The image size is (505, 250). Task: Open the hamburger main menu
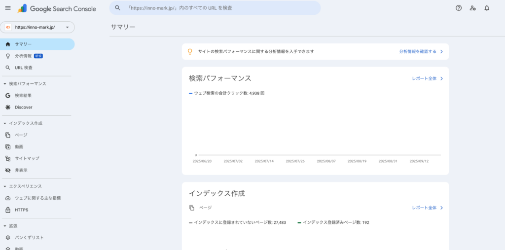7,8
